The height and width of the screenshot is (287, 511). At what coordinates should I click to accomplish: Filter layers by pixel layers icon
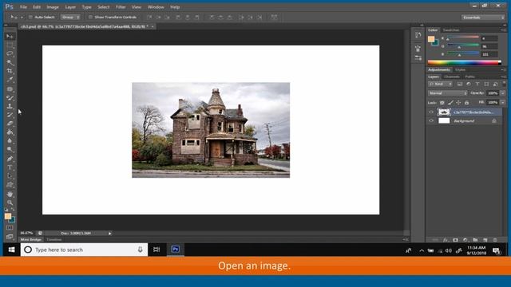click(460, 84)
